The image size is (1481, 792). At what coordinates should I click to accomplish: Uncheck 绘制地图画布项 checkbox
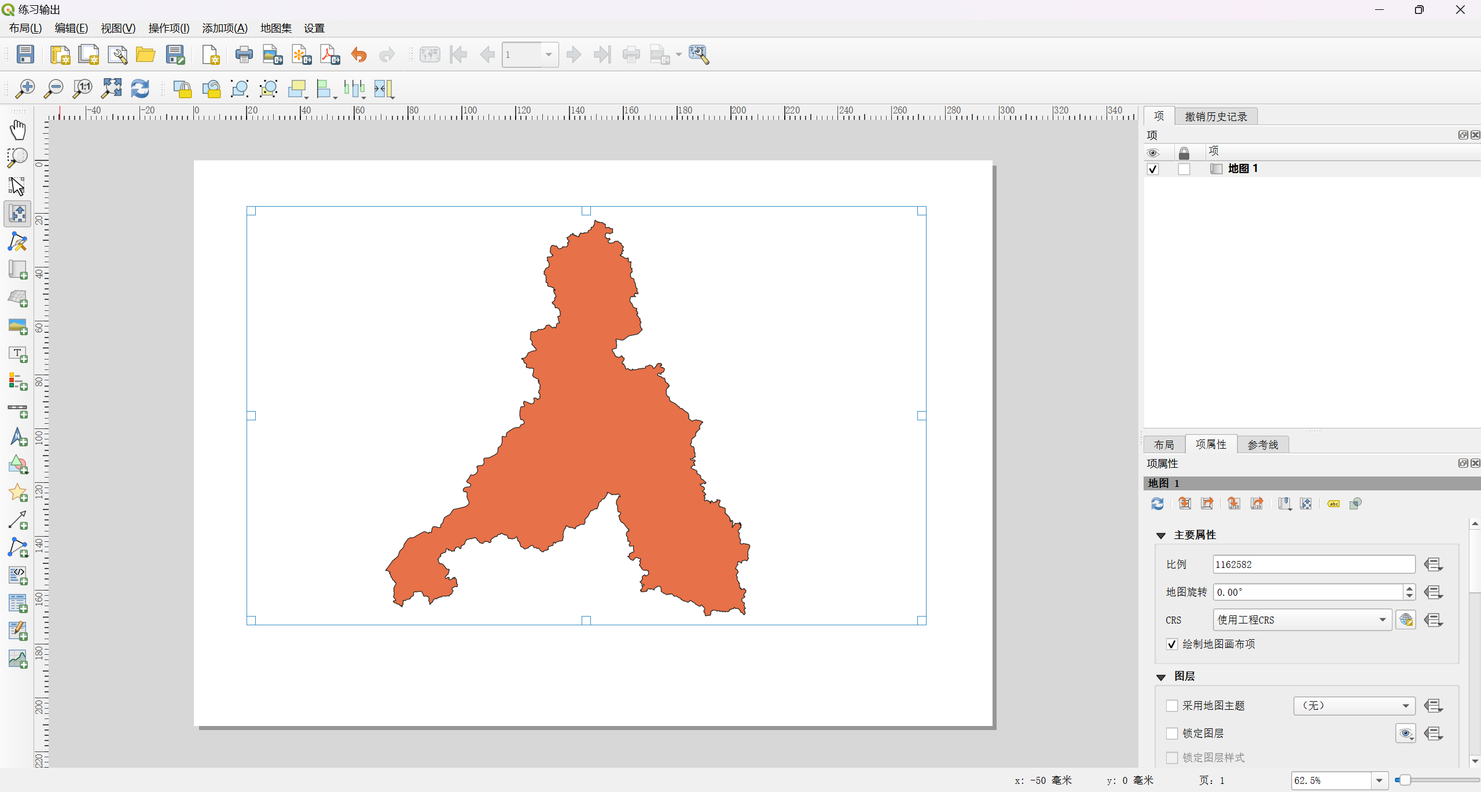point(1172,644)
